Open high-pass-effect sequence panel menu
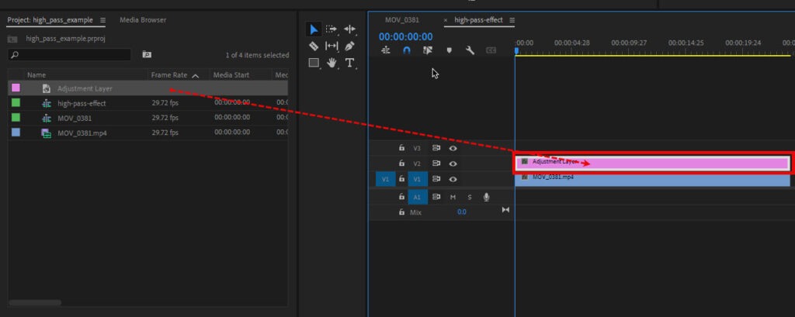The image size is (795, 317). pos(512,19)
